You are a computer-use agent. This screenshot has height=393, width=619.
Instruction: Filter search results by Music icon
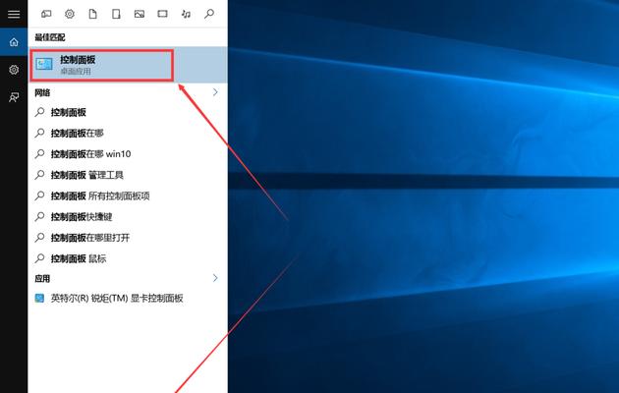186,14
